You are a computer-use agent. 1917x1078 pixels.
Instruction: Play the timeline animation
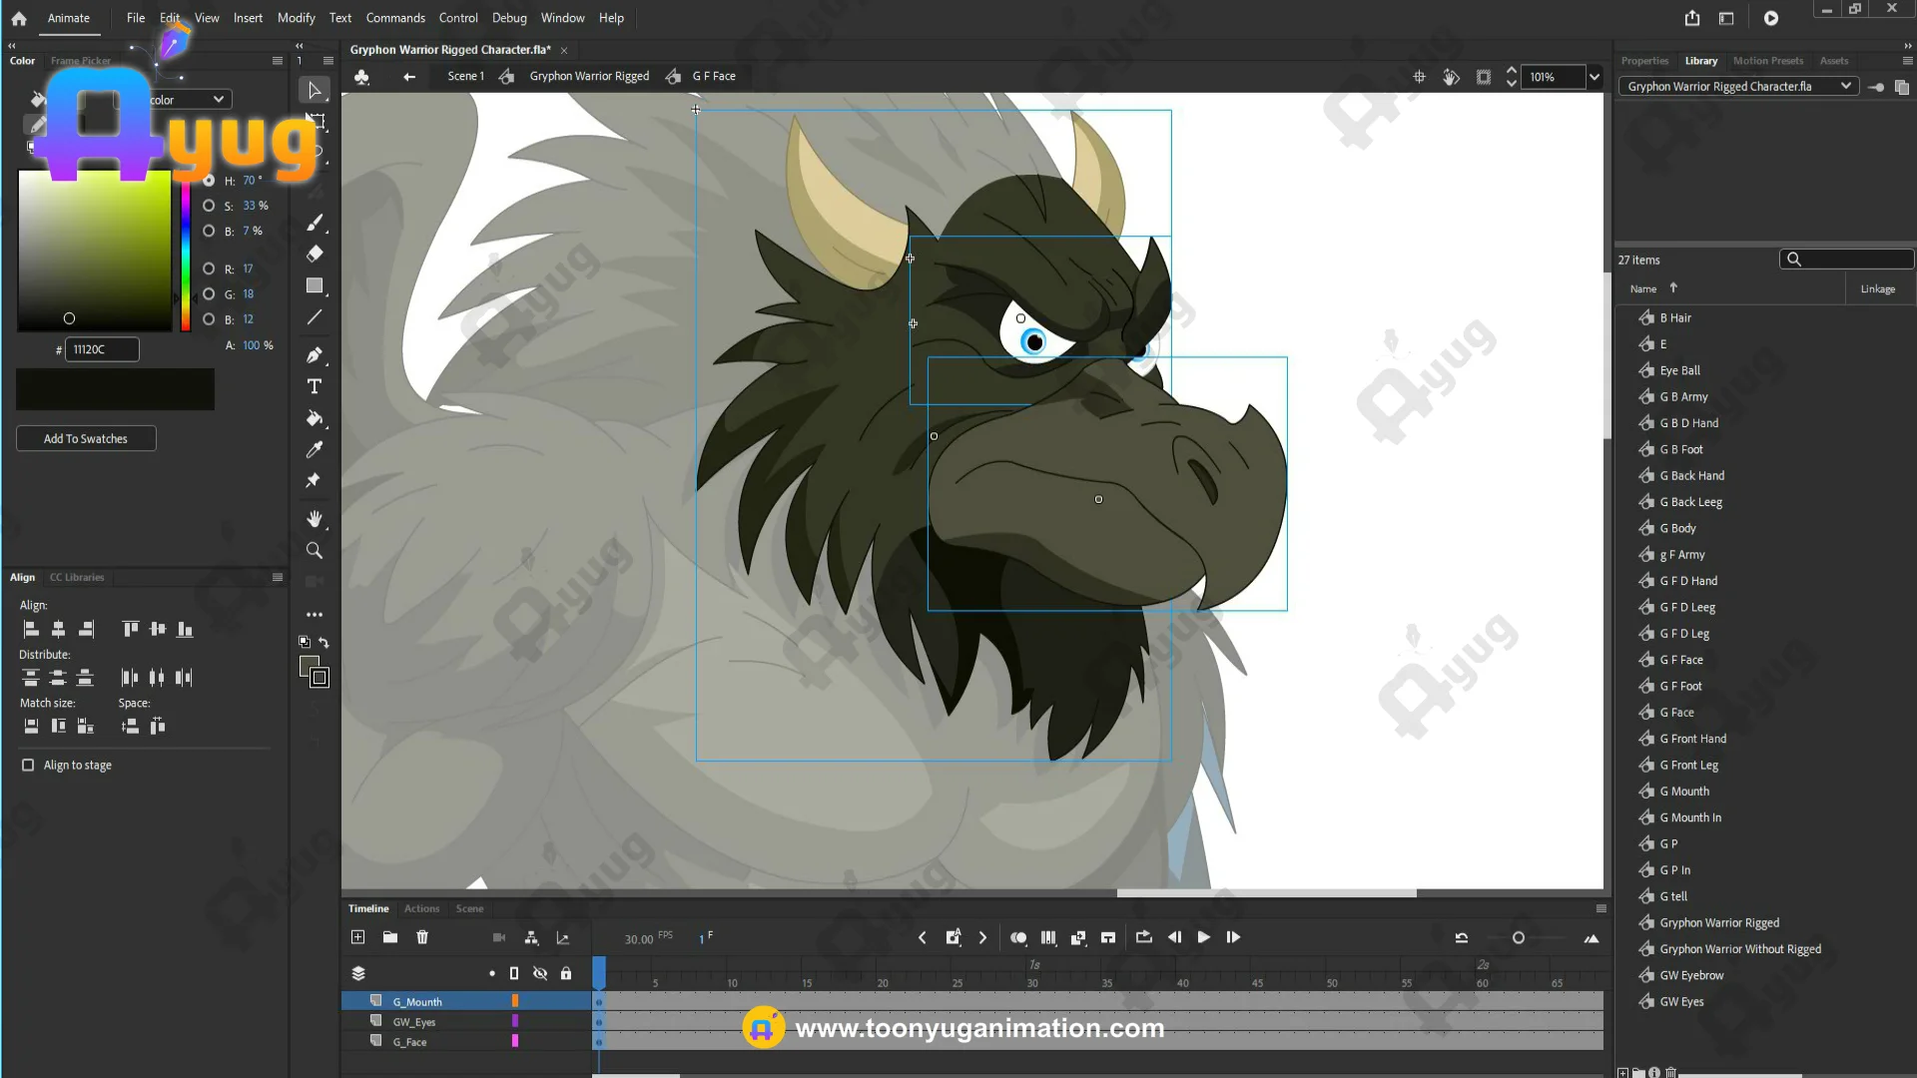1203,937
